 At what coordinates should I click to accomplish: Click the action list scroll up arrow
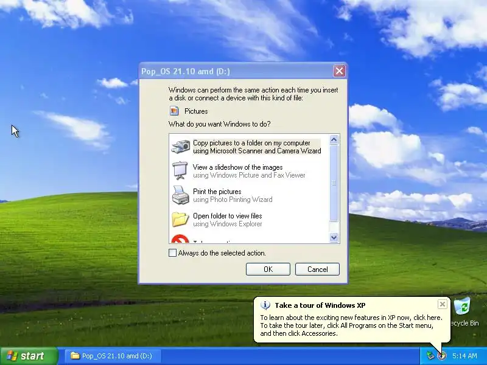point(334,140)
